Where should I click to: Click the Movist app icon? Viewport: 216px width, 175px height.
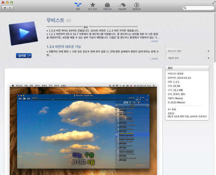click(x=23, y=34)
